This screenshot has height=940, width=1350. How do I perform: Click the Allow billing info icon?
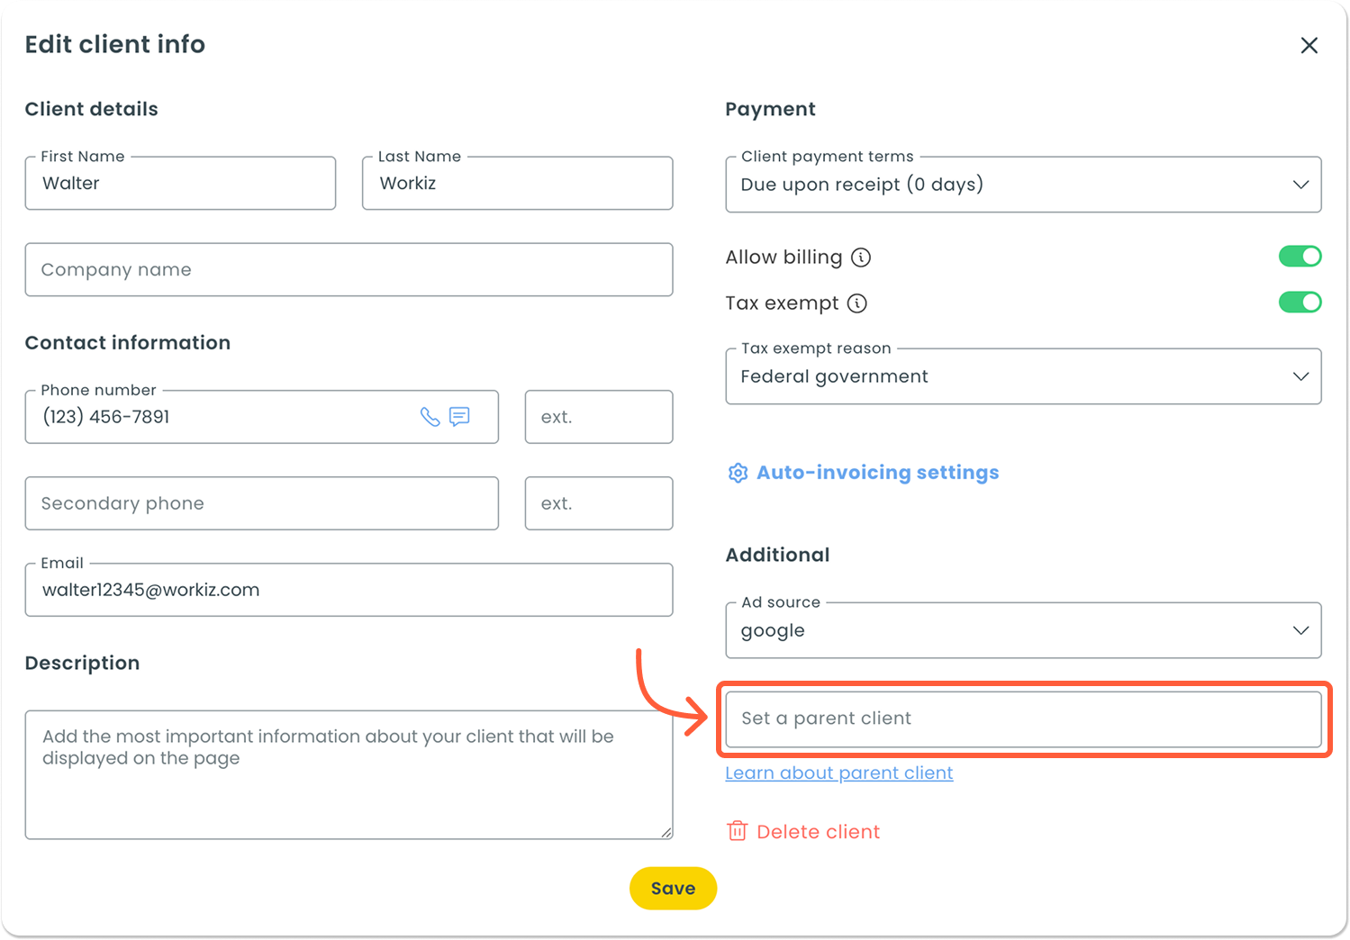(x=861, y=258)
